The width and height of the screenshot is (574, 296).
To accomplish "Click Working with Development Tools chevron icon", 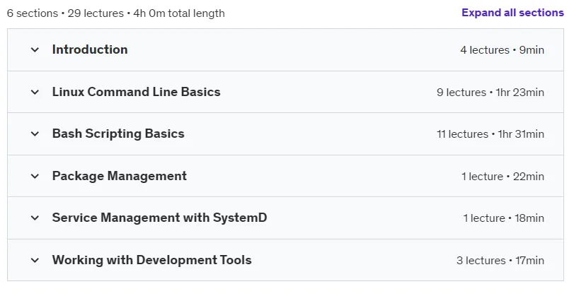I will tap(35, 260).
